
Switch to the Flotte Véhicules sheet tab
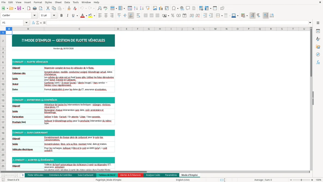tap(36, 175)
